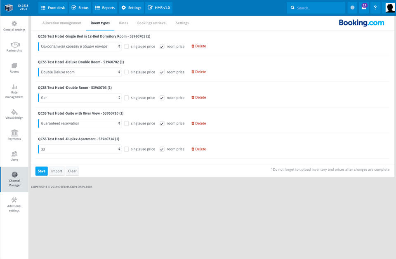
Task: Open Reports menu
Action: (105, 7)
